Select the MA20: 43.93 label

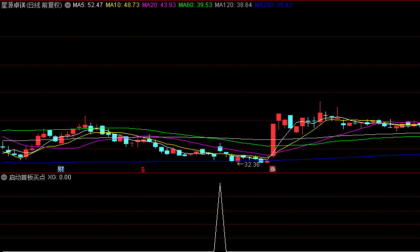click(x=159, y=5)
